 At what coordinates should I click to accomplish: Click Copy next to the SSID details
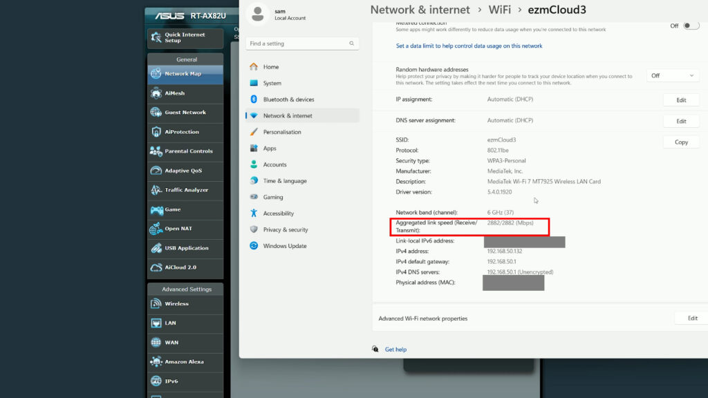click(681, 142)
